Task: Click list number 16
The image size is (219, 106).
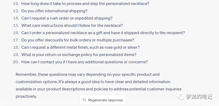Action: (x=16, y=33)
